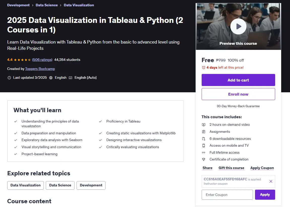Click the course title heading

pos(95,25)
